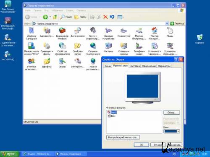Open Игровые устройства icon

point(108,33)
